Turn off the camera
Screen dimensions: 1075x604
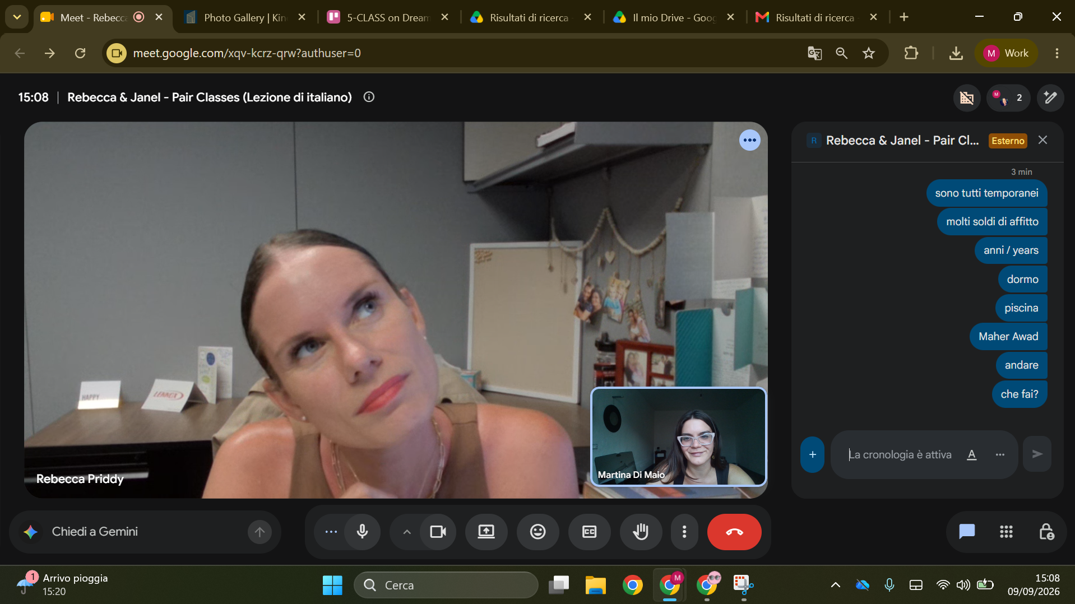[438, 532]
